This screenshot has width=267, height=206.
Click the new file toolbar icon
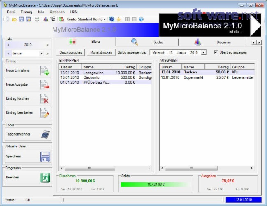(x=8, y=19)
